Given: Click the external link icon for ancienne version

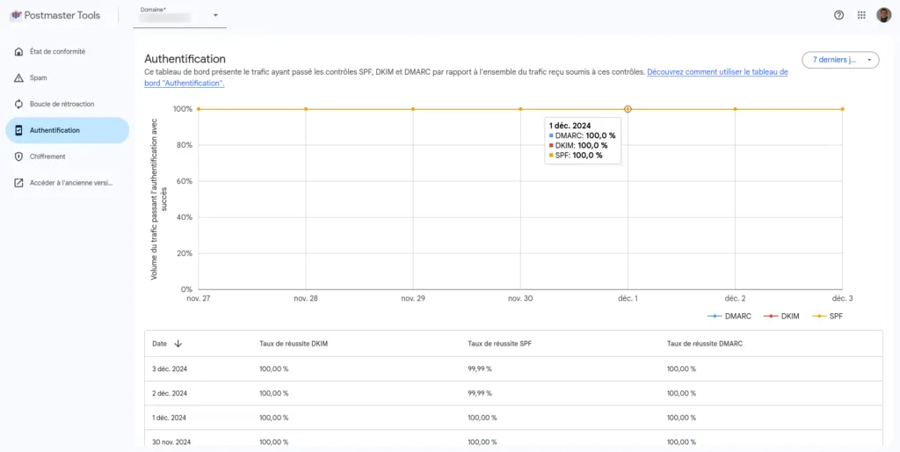Looking at the screenshot, I should (x=19, y=183).
